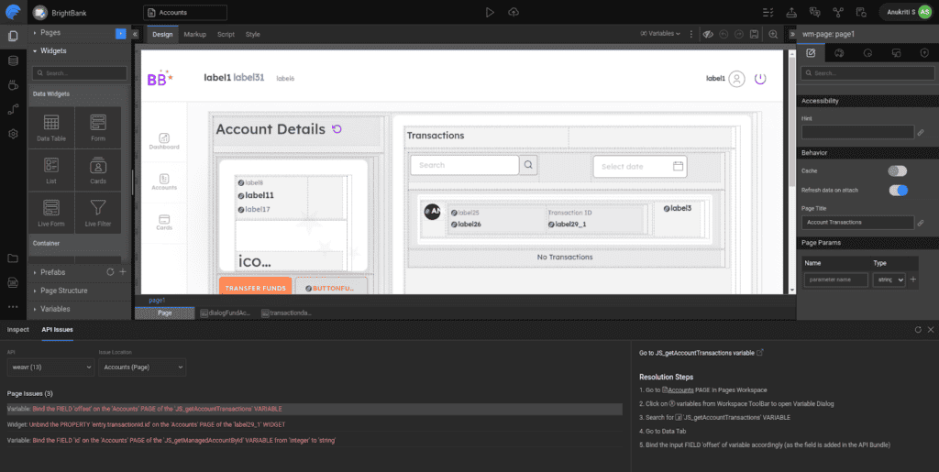Switch to the Design tab
939x472 pixels.
(162, 35)
